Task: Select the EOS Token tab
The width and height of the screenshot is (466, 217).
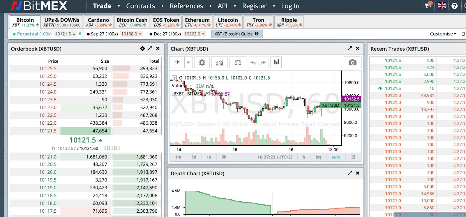Action: coord(166,22)
